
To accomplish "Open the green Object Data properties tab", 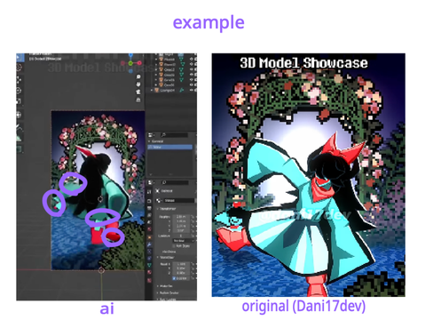I will (149, 265).
